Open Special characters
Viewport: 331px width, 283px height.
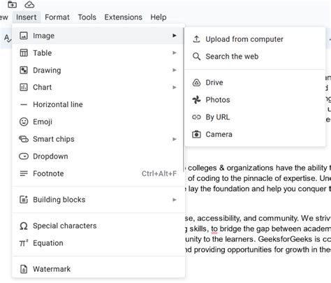point(98,226)
